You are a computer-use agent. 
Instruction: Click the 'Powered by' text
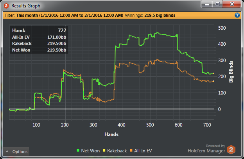(215, 146)
